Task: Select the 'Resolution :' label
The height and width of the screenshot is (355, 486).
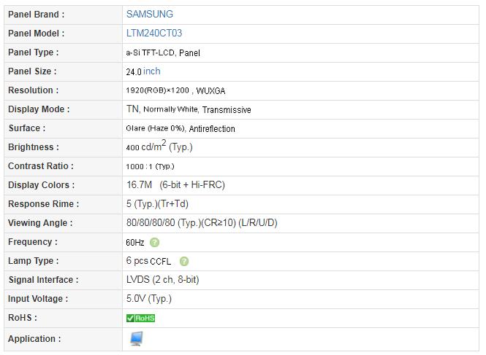Action: click(33, 90)
